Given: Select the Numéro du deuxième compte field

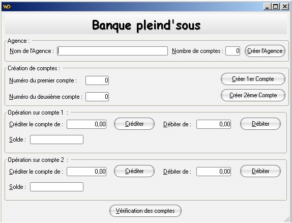Looking at the screenshot, I should tap(97, 97).
